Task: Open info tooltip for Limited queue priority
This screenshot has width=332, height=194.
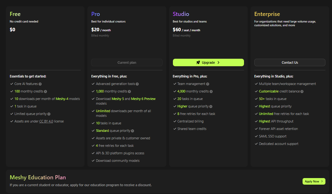Action: click(x=49, y=114)
